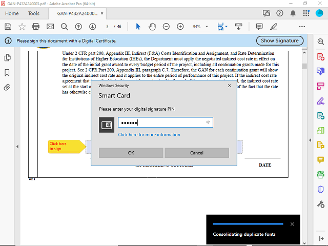
Task: Send the file by email envelope icon
Action: tap(50, 27)
